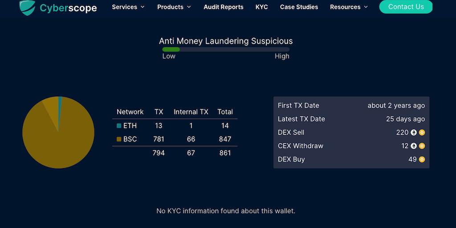Image resolution: width=456 pixels, height=228 pixels.
Task: Click the Ethereum icon in CEX Withdraw row
Action: tap(414, 146)
